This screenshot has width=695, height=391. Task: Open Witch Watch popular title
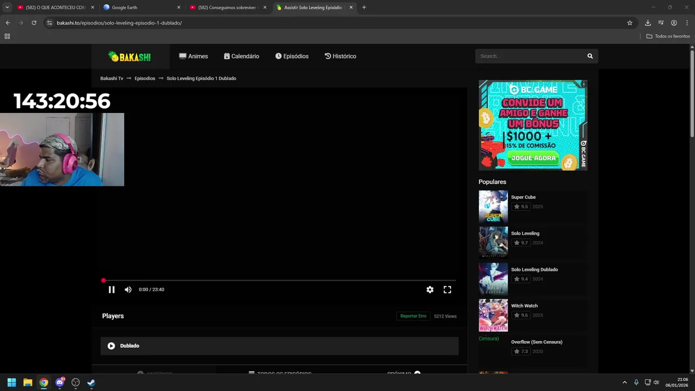525,306
